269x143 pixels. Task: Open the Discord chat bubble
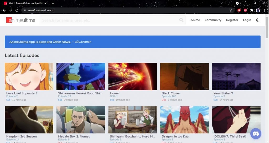256,134
